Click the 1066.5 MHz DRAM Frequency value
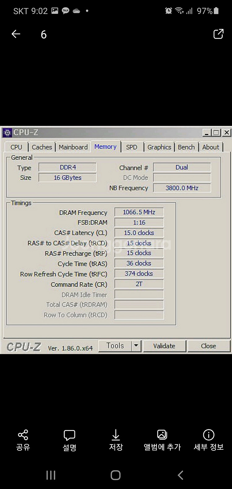 click(x=139, y=212)
